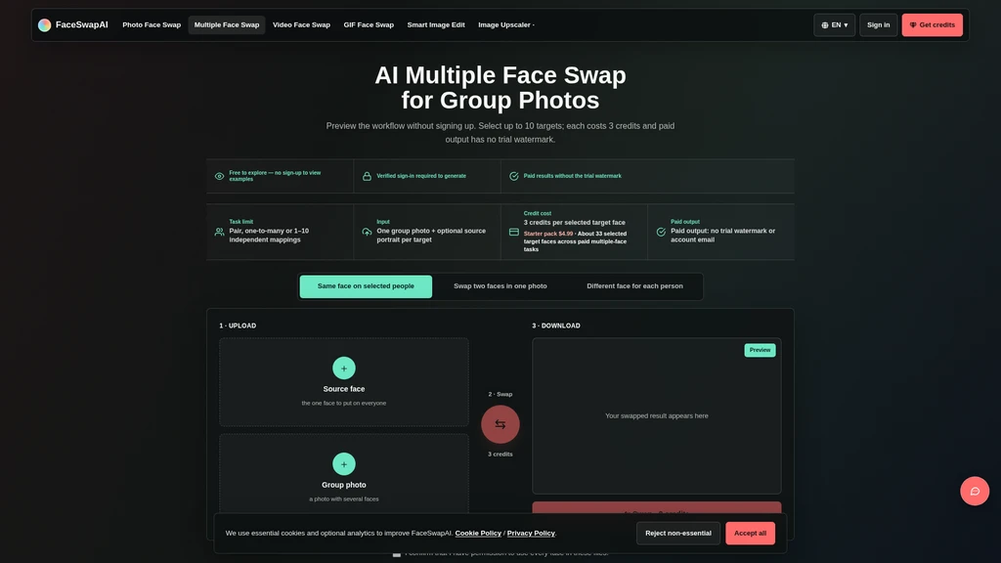This screenshot has height=563, width=1001.
Task: Click the Starter pack $4.99 text
Action: (x=547, y=234)
